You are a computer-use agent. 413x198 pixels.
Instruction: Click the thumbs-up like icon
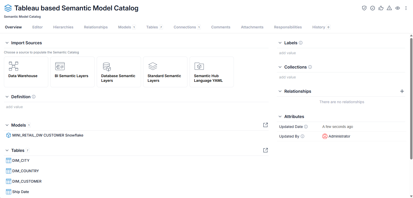[x=381, y=8]
